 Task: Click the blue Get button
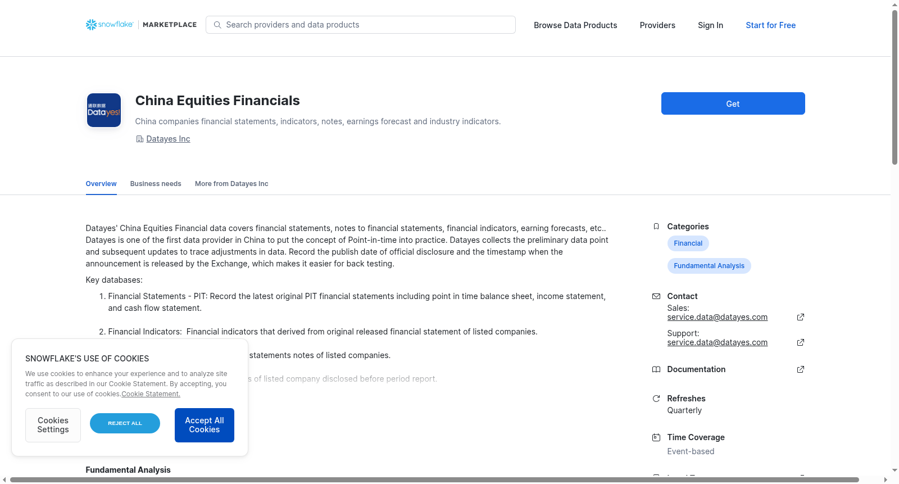pos(733,103)
